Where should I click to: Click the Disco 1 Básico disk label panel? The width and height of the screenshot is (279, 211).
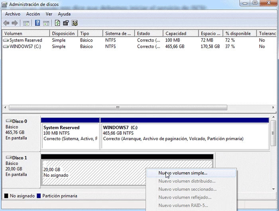pos(22,170)
